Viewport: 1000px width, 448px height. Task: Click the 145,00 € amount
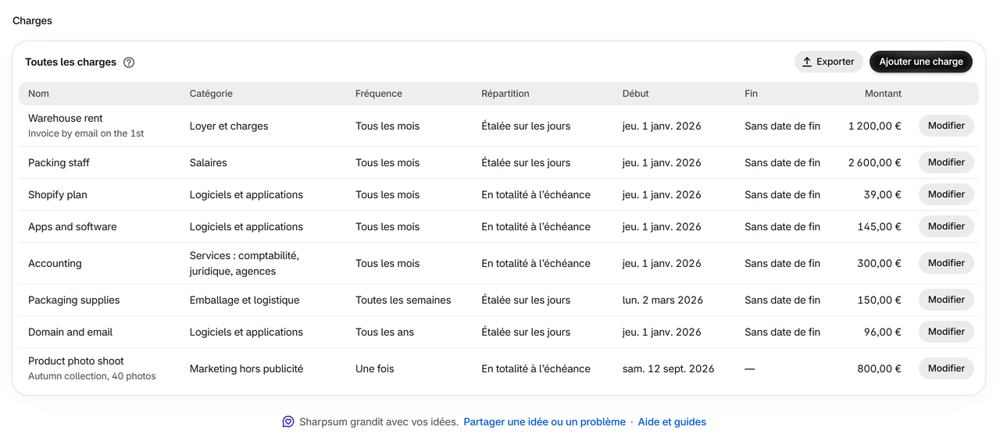(880, 227)
